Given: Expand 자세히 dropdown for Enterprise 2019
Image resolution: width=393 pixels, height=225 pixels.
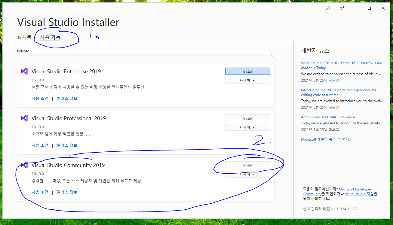Looking at the screenshot, I should pos(248,81).
